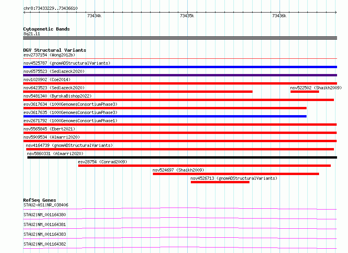Click the esv28754 Conrad2009 label
The width and height of the screenshot is (348, 253).
click(x=102, y=162)
